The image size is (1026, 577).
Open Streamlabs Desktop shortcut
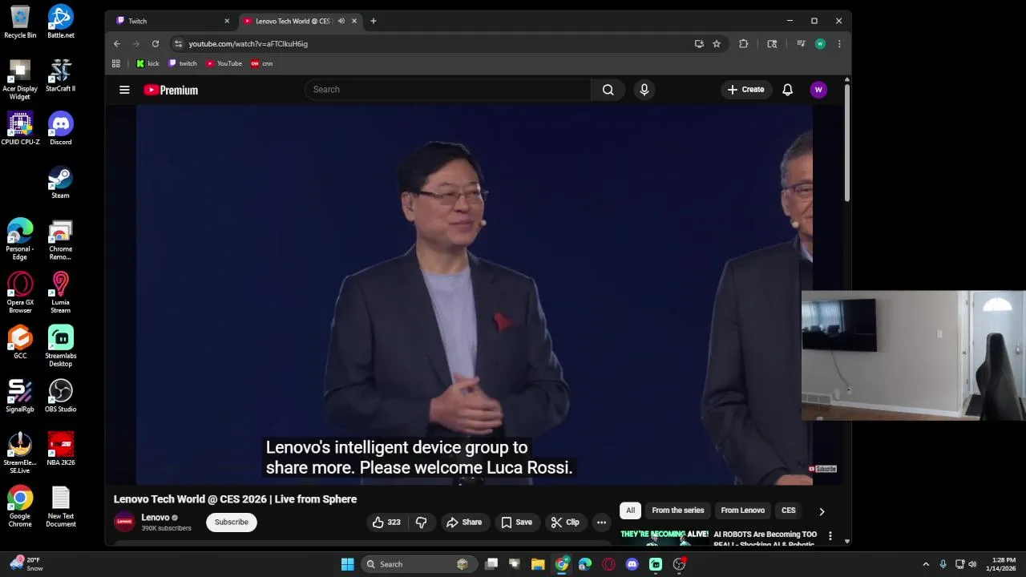coord(60,346)
